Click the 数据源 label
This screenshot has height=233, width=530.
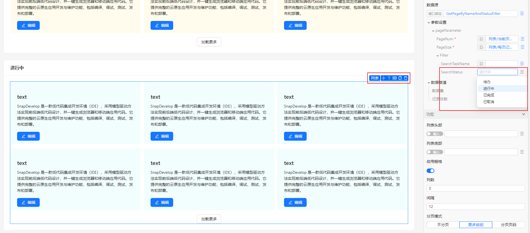pyautogui.click(x=432, y=5)
